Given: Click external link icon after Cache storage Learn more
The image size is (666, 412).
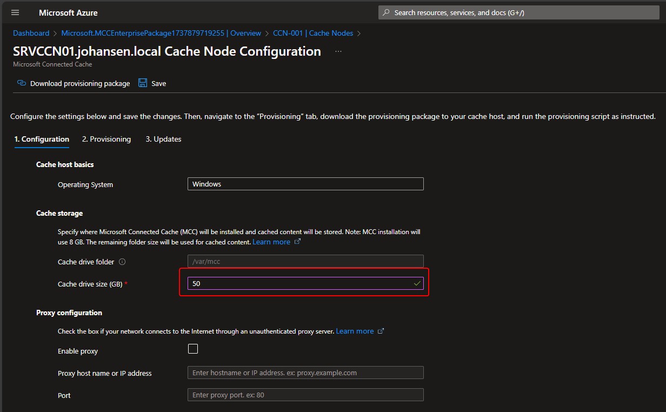Looking at the screenshot, I should point(297,242).
